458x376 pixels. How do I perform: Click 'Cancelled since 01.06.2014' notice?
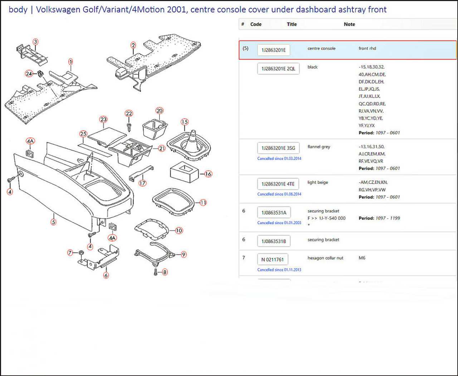tap(279, 194)
